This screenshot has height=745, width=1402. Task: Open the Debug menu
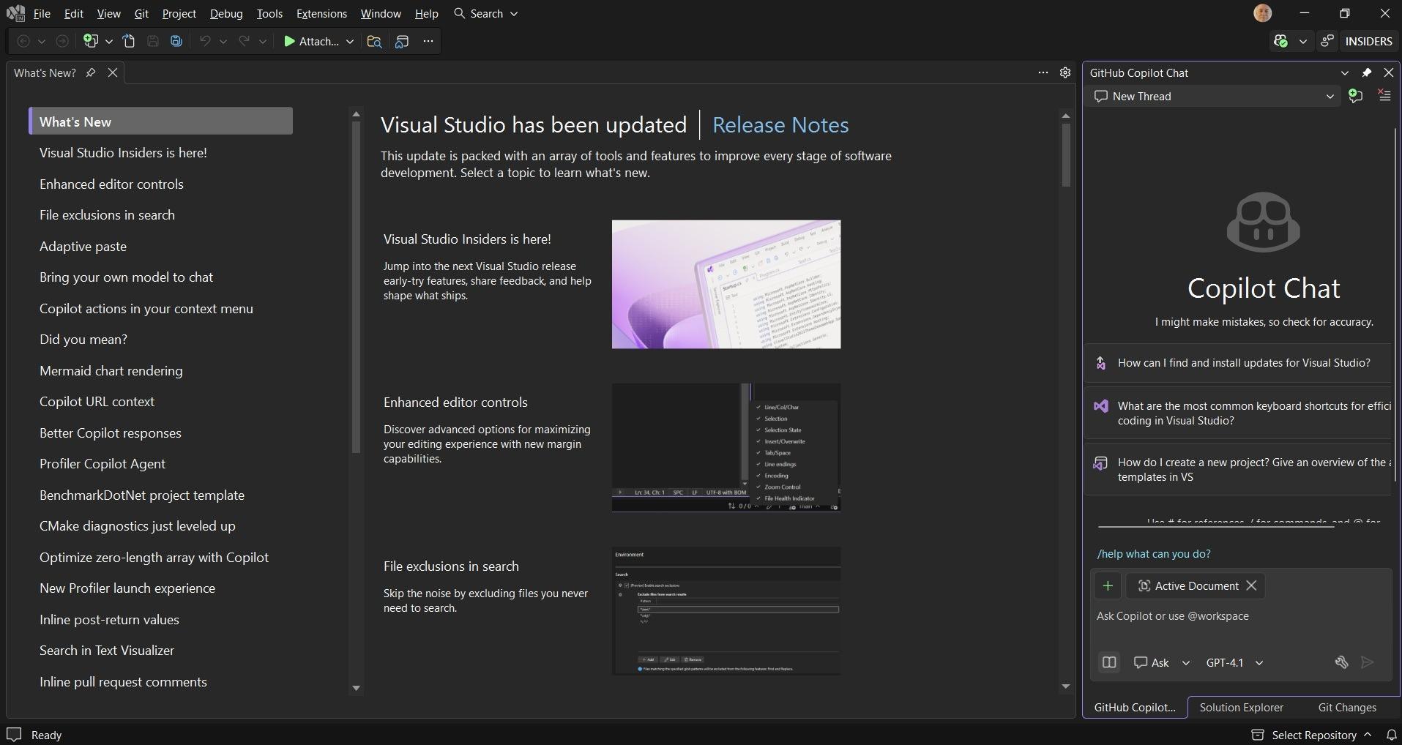(x=226, y=13)
